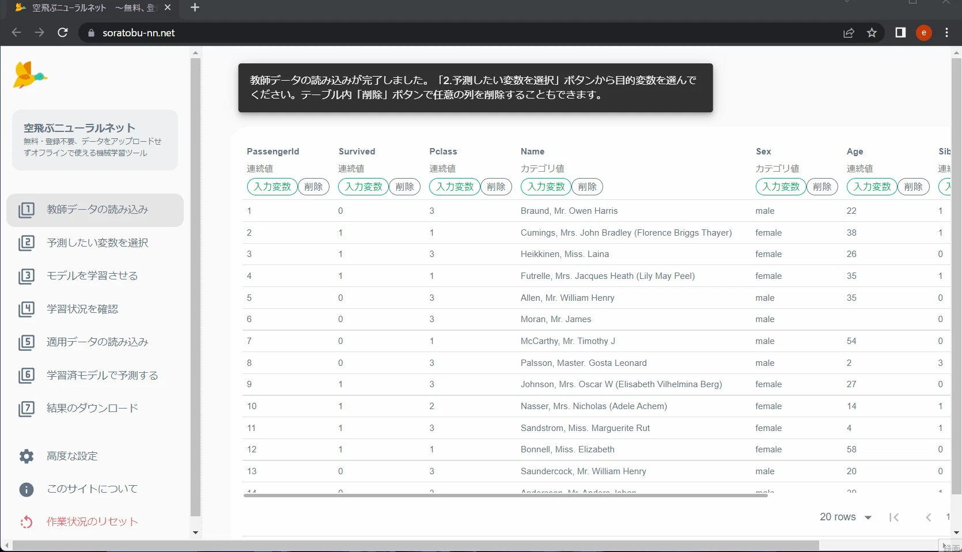Screen dimensions: 962x552
Task: Click the red reset icon for 作業状況のリセット
Action: [26, 522]
